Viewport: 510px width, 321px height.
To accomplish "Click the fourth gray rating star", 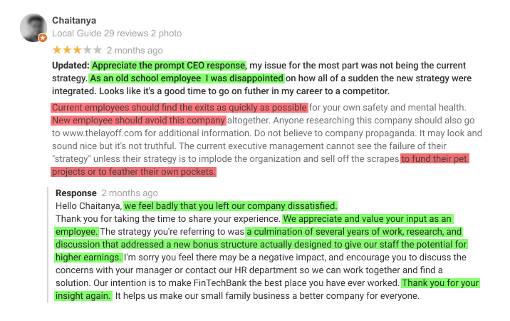I will 87,50.
